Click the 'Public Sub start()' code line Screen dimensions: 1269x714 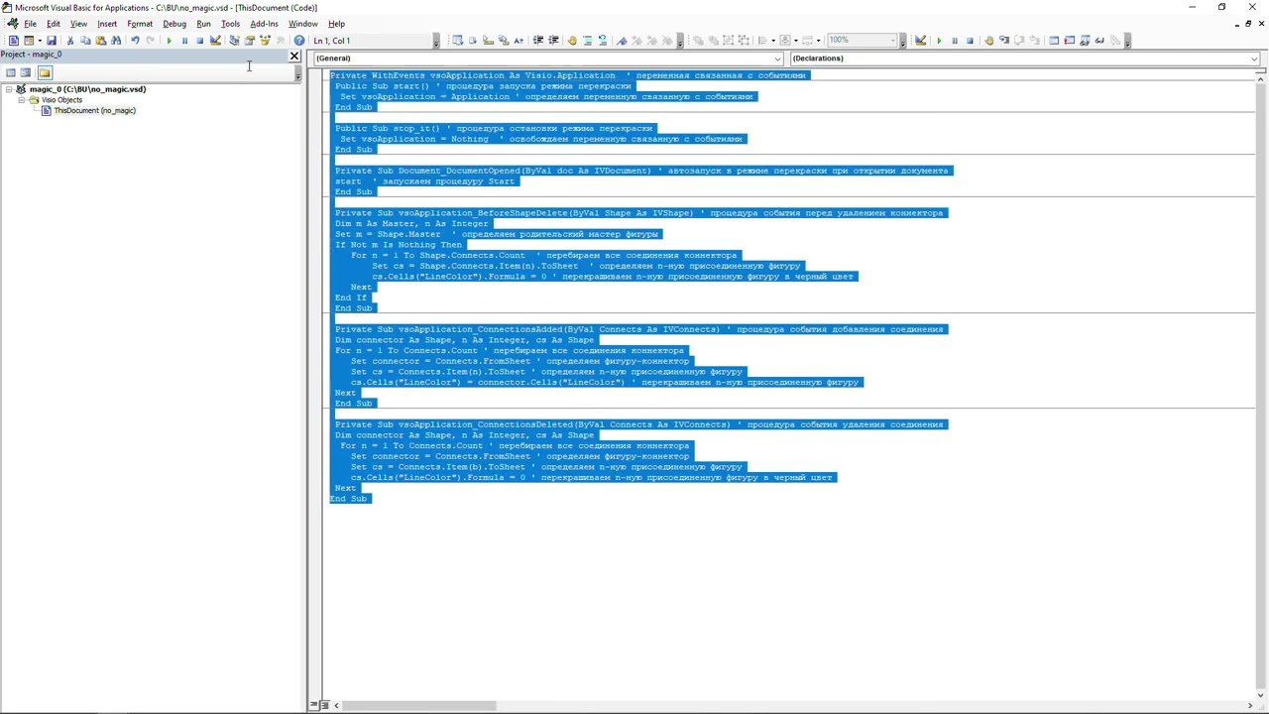(483, 86)
